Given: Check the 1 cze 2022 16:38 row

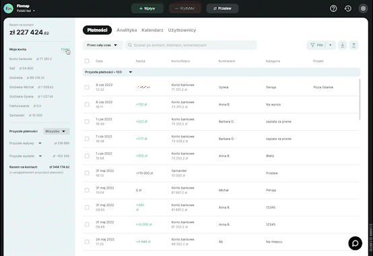Looking at the screenshot, I should pyautogui.click(x=87, y=139).
